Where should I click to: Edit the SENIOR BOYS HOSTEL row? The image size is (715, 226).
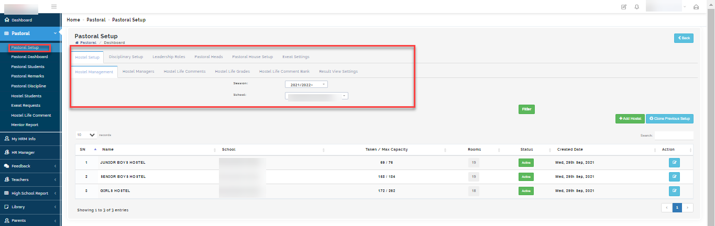pos(674,177)
